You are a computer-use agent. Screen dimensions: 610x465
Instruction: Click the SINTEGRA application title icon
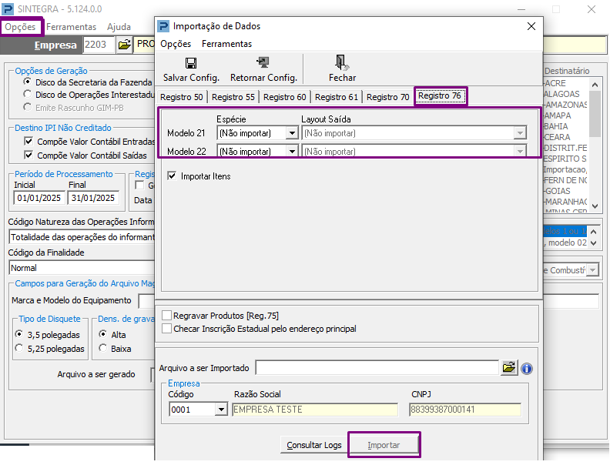click(x=9, y=9)
